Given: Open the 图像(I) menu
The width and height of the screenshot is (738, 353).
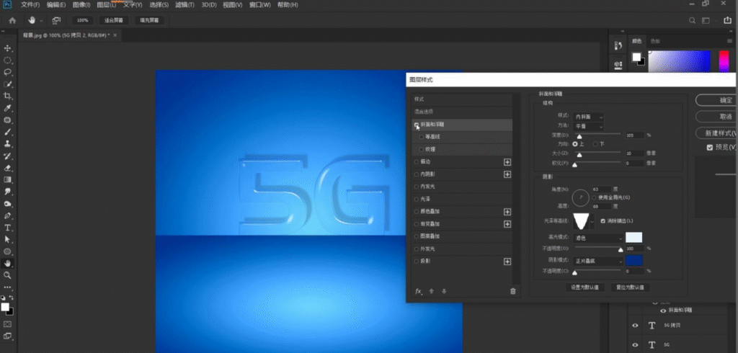Looking at the screenshot, I should (x=81, y=5).
